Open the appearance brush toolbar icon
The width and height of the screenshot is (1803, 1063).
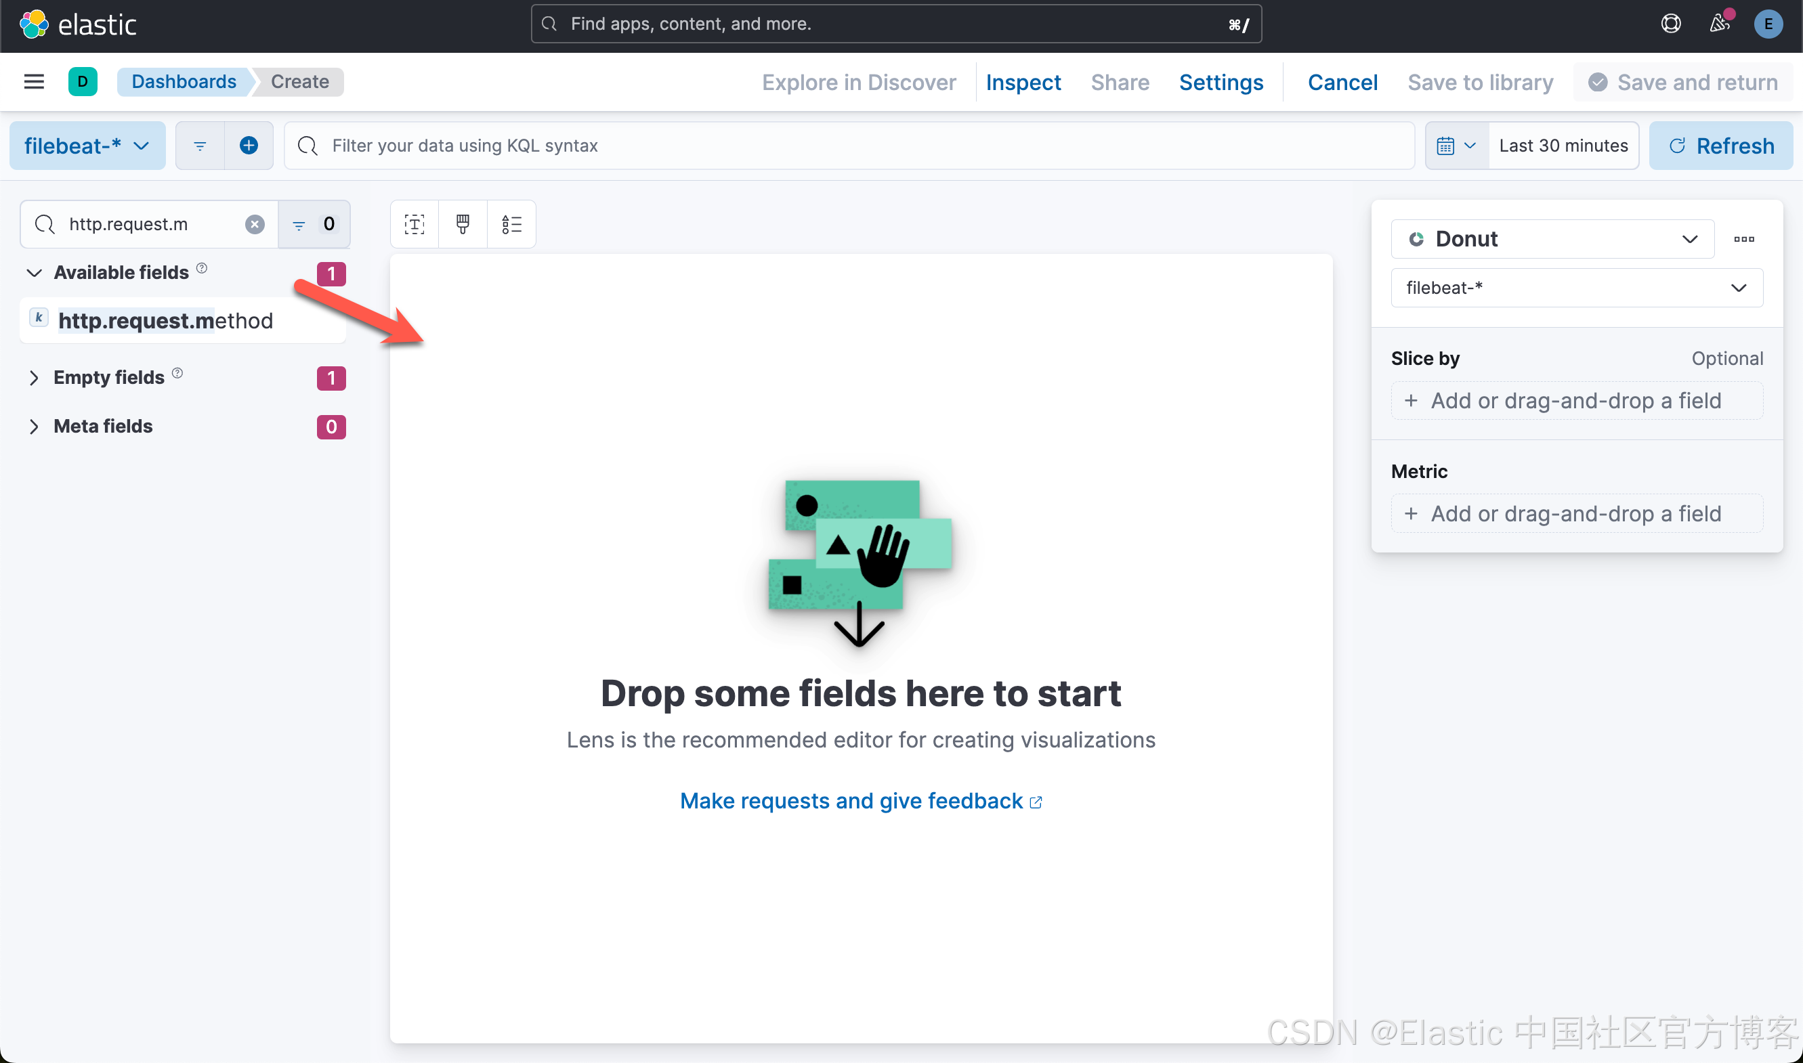point(463,224)
